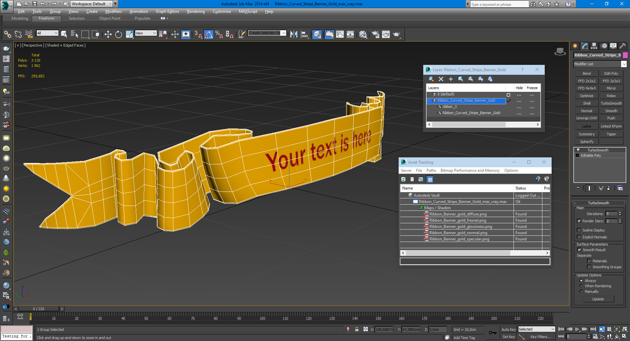Expand Editable Poly in modifier stack
The width and height of the screenshot is (630, 341).
point(577,155)
